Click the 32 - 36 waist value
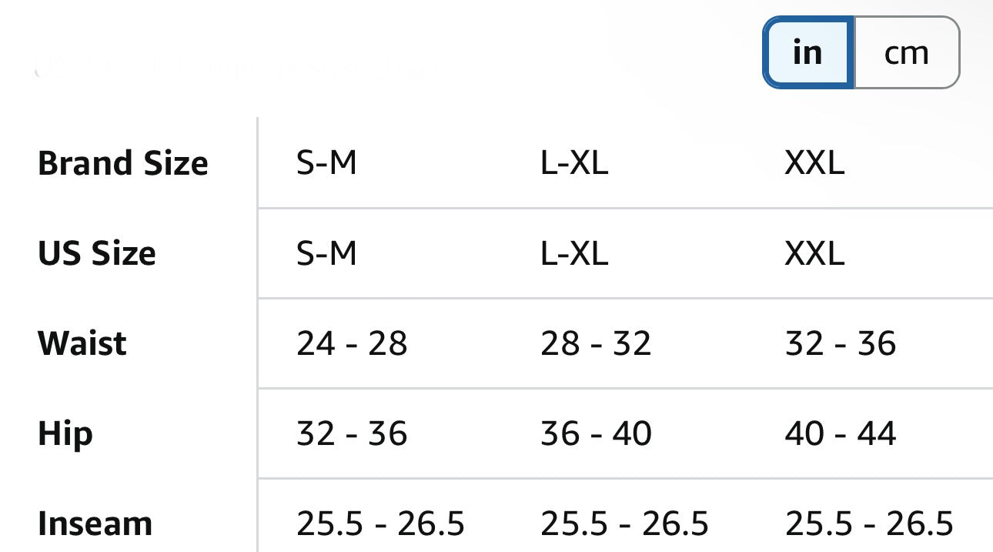Image resolution: width=993 pixels, height=552 pixels. pyautogui.click(x=841, y=343)
